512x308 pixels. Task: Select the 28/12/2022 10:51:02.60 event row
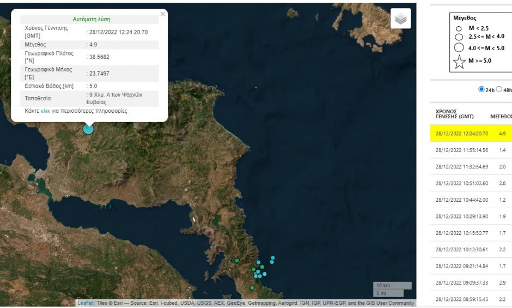coord(471,183)
